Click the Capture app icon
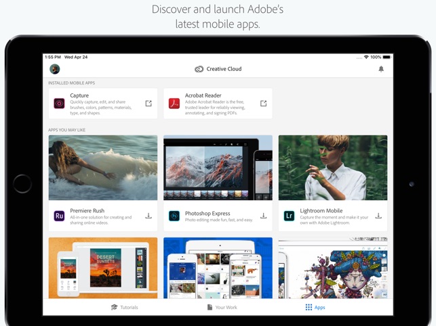The image size is (436, 326). (x=60, y=103)
